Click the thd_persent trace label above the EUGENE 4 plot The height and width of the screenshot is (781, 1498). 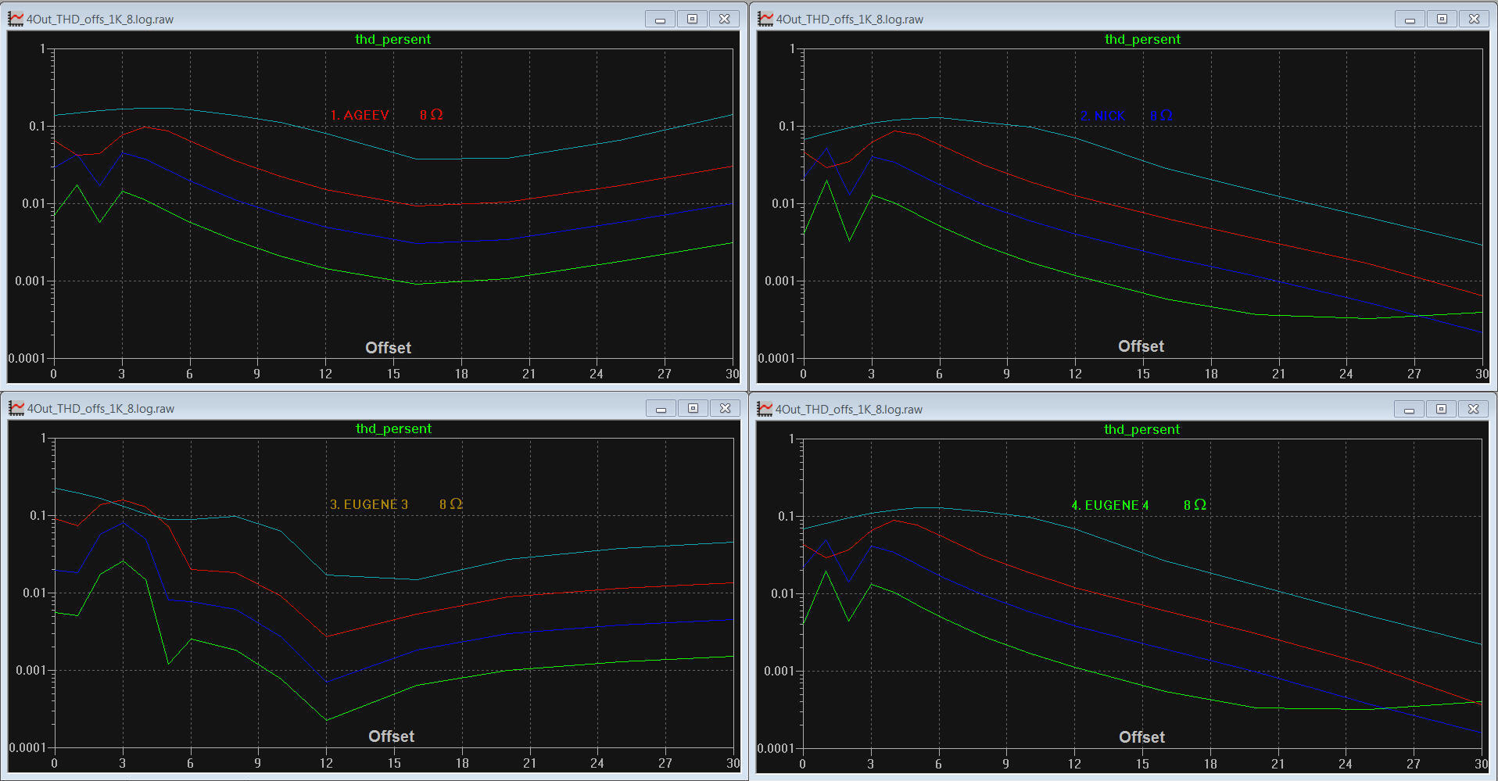(x=1141, y=429)
